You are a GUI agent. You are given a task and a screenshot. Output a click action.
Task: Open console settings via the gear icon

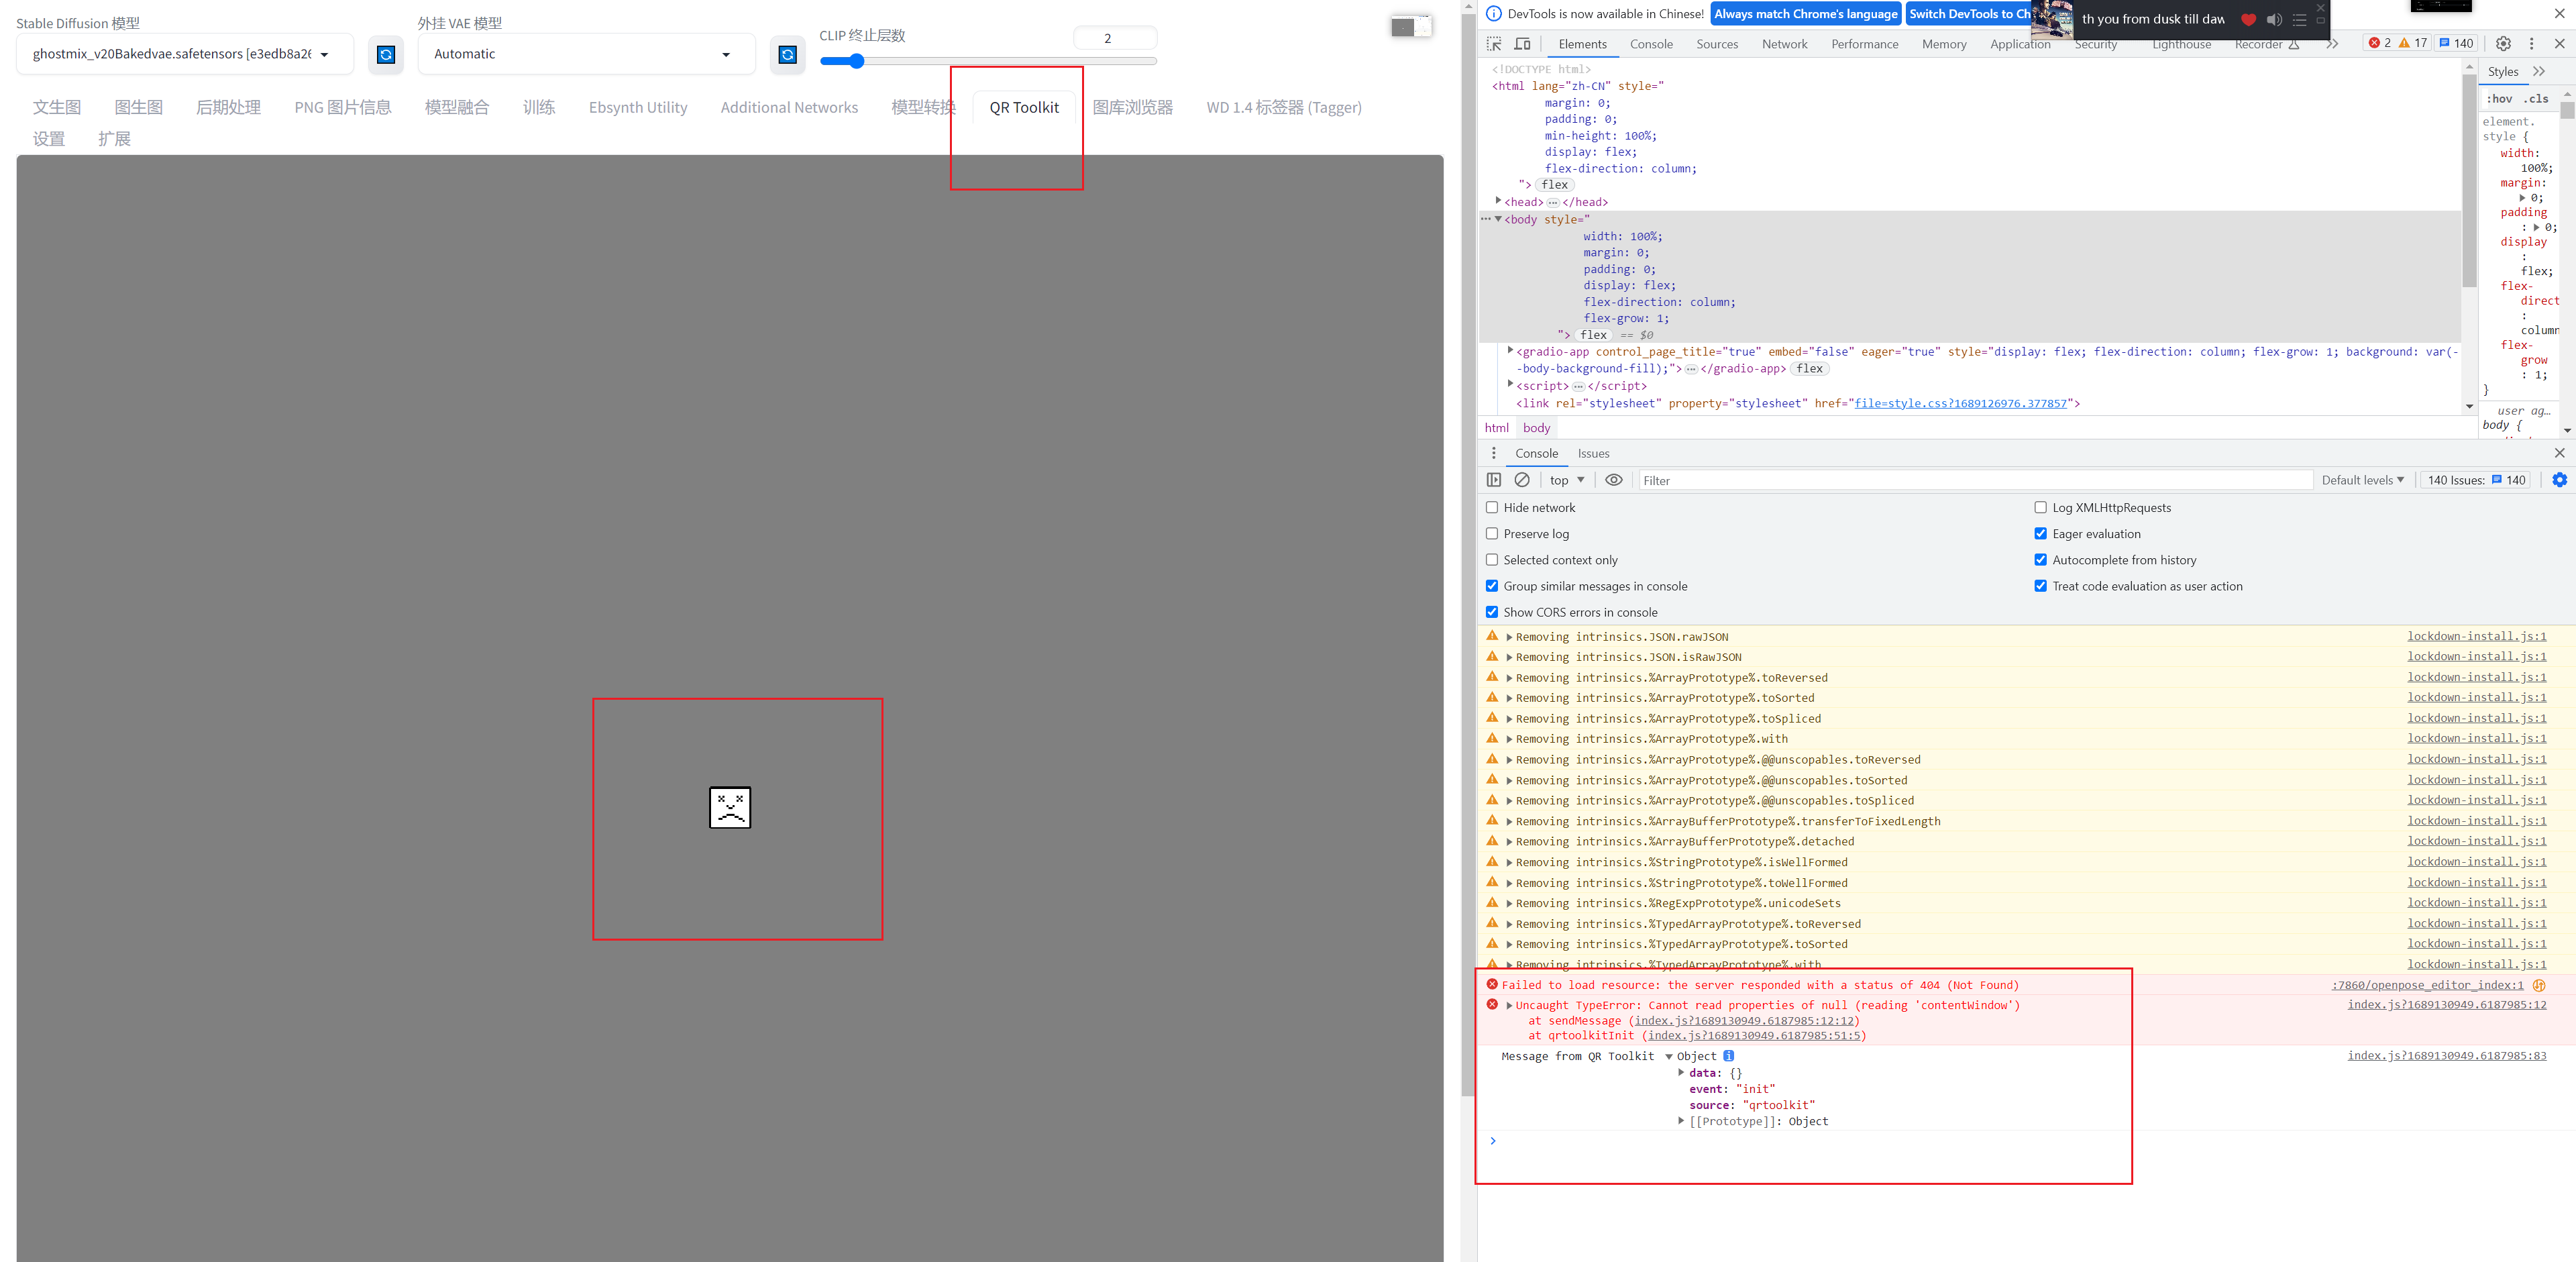tap(2561, 480)
